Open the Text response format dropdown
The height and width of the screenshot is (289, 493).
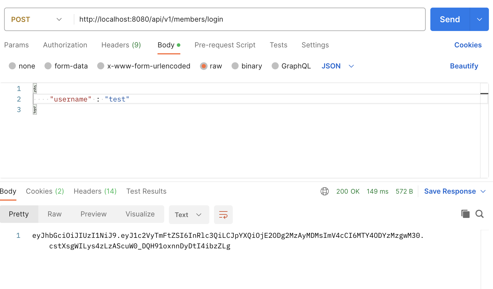[x=189, y=215]
